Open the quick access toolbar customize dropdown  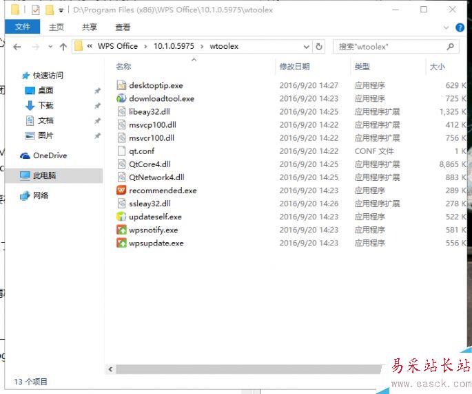[x=61, y=11]
